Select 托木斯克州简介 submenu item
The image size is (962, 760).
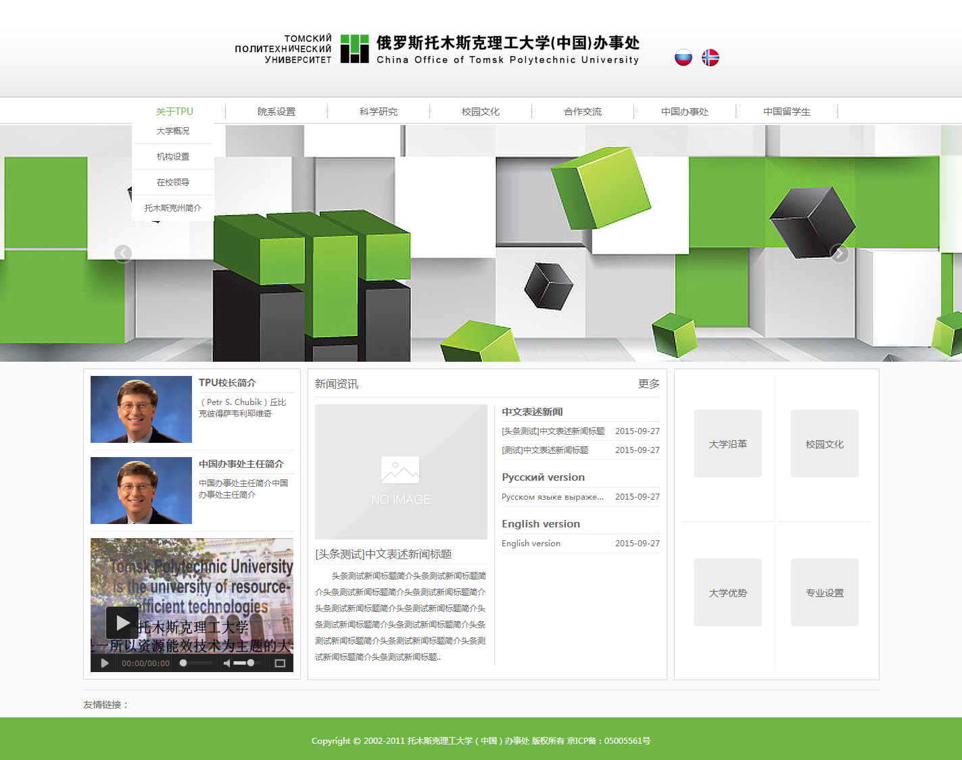[x=173, y=208]
